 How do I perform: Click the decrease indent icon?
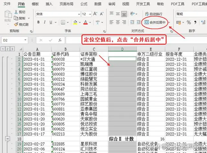132,22
